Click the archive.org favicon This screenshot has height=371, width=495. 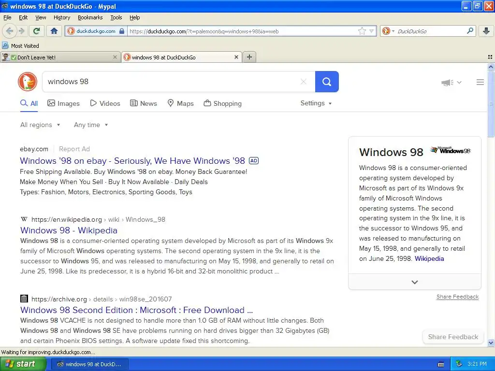(x=24, y=299)
